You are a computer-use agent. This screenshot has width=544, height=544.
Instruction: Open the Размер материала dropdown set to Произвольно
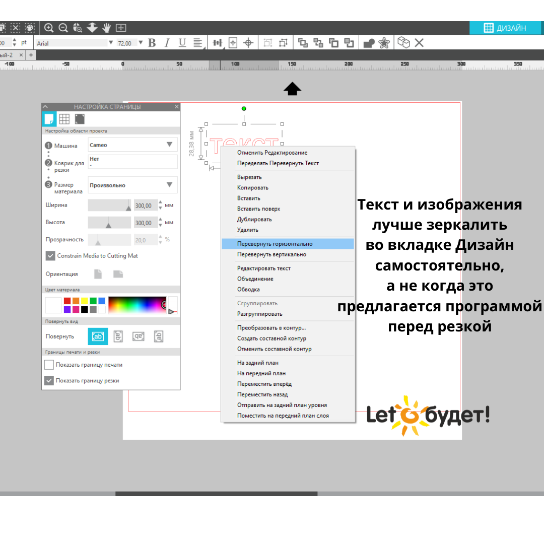pyautogui.click(x=132, y=185)
